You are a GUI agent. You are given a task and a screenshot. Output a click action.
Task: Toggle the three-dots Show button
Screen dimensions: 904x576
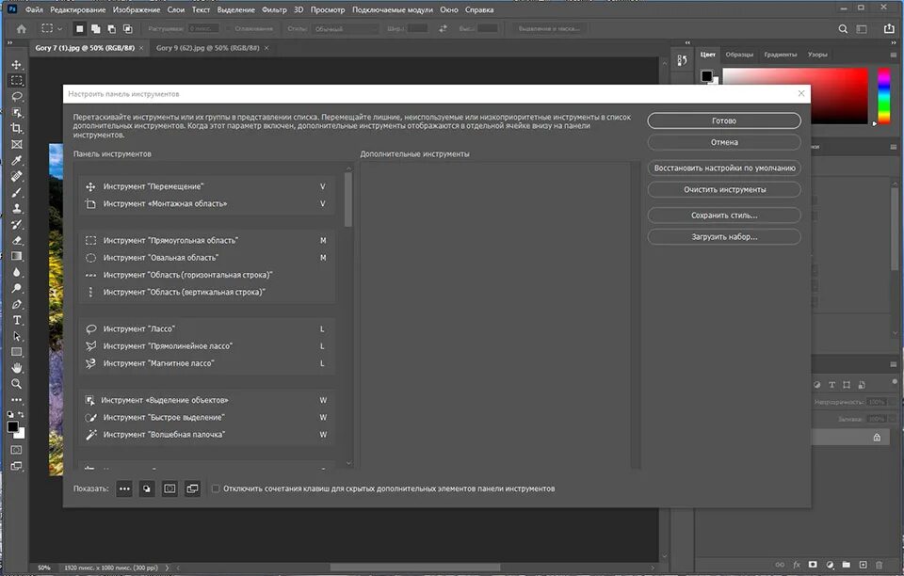(x=124, y=488)
